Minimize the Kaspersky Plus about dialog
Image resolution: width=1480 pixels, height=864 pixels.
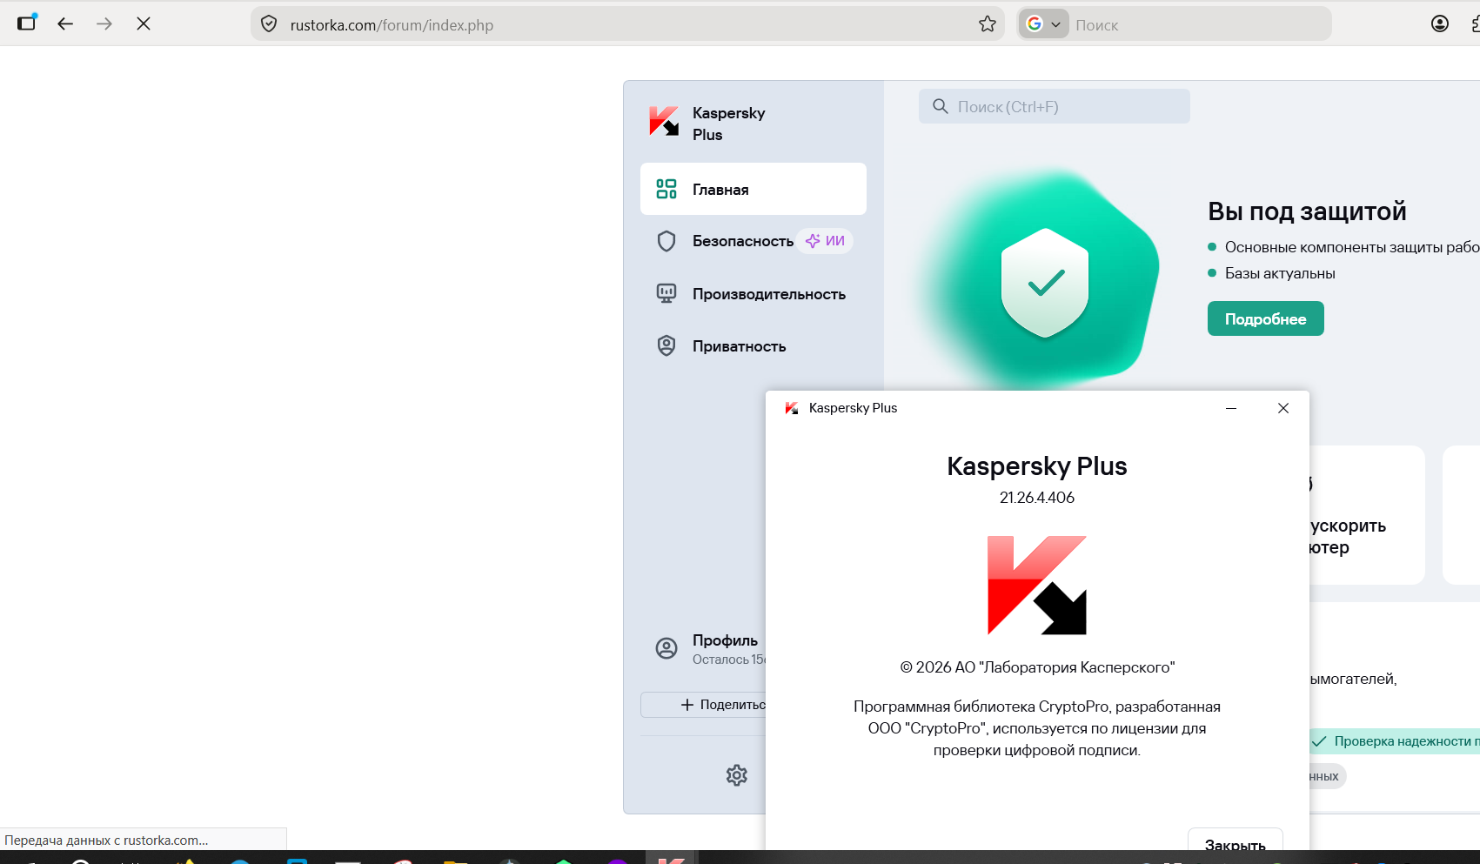tap(1231, 408)
